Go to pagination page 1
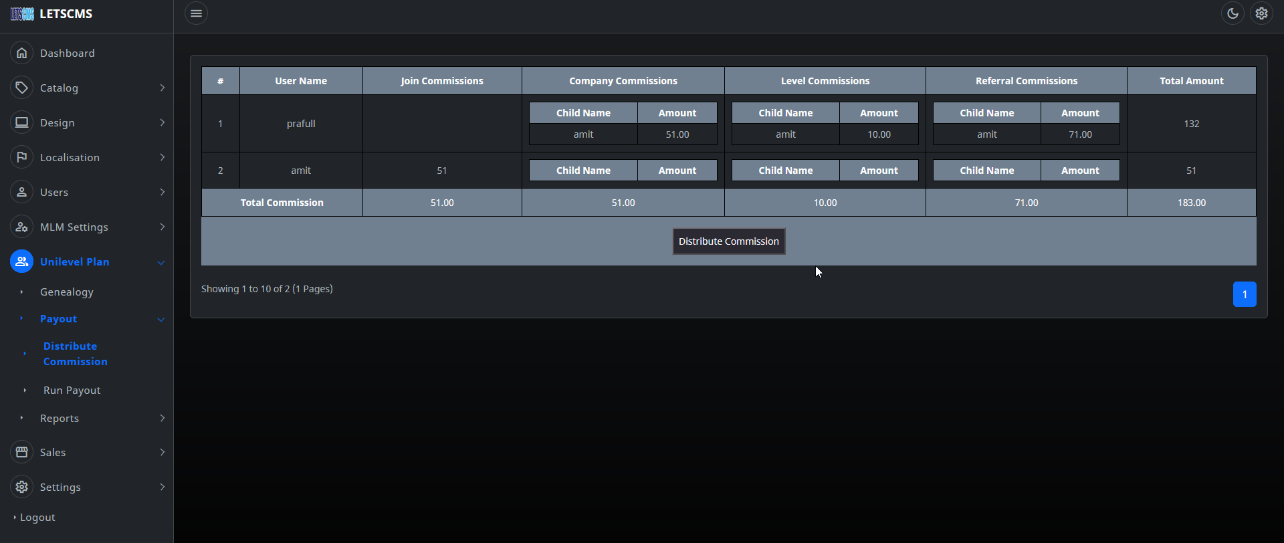This screenshot has height=543, width=1284. (1244, 294)
